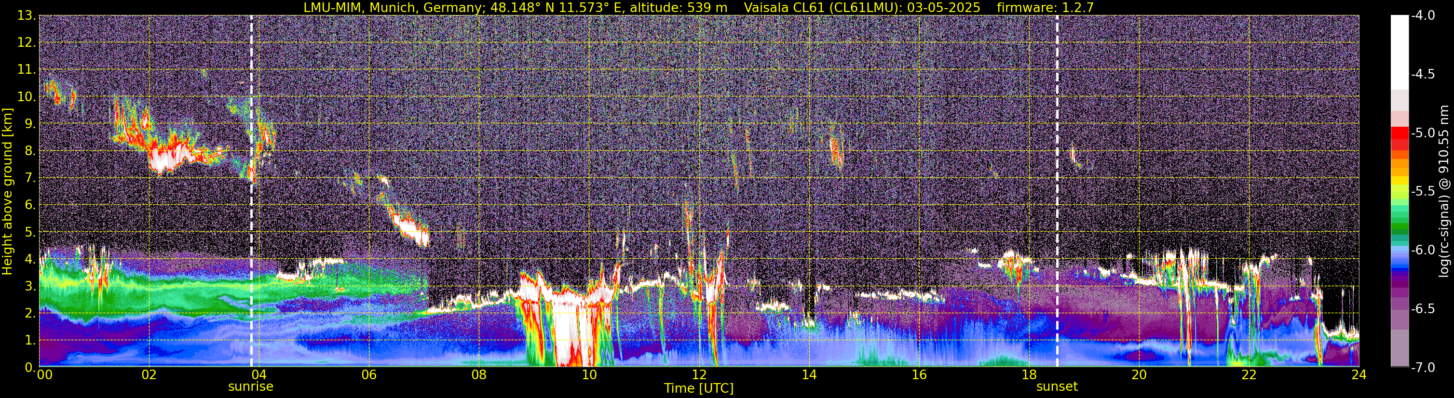Click the '08' time axis tick label

[x=479, y=375]
